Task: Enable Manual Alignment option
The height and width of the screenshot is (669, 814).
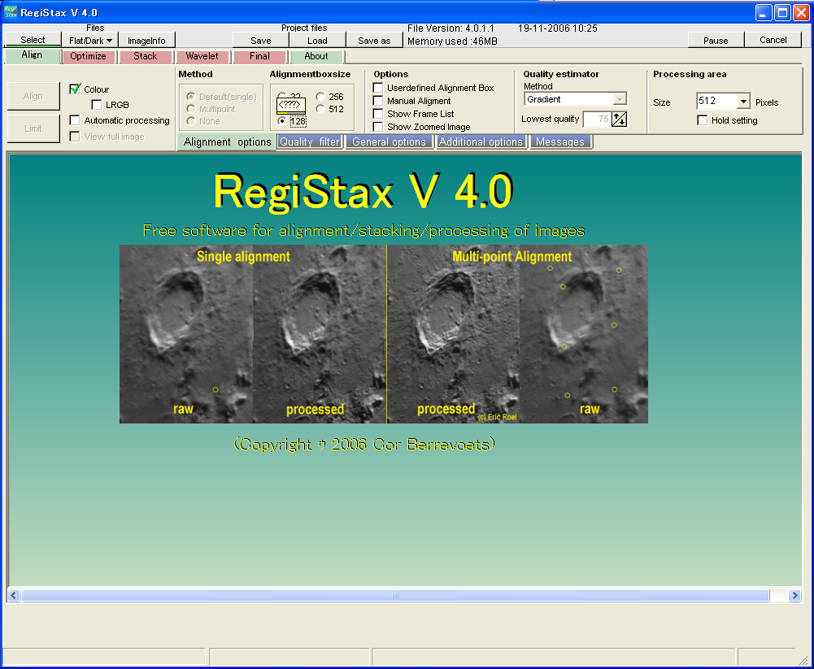Action: (378, 101)
